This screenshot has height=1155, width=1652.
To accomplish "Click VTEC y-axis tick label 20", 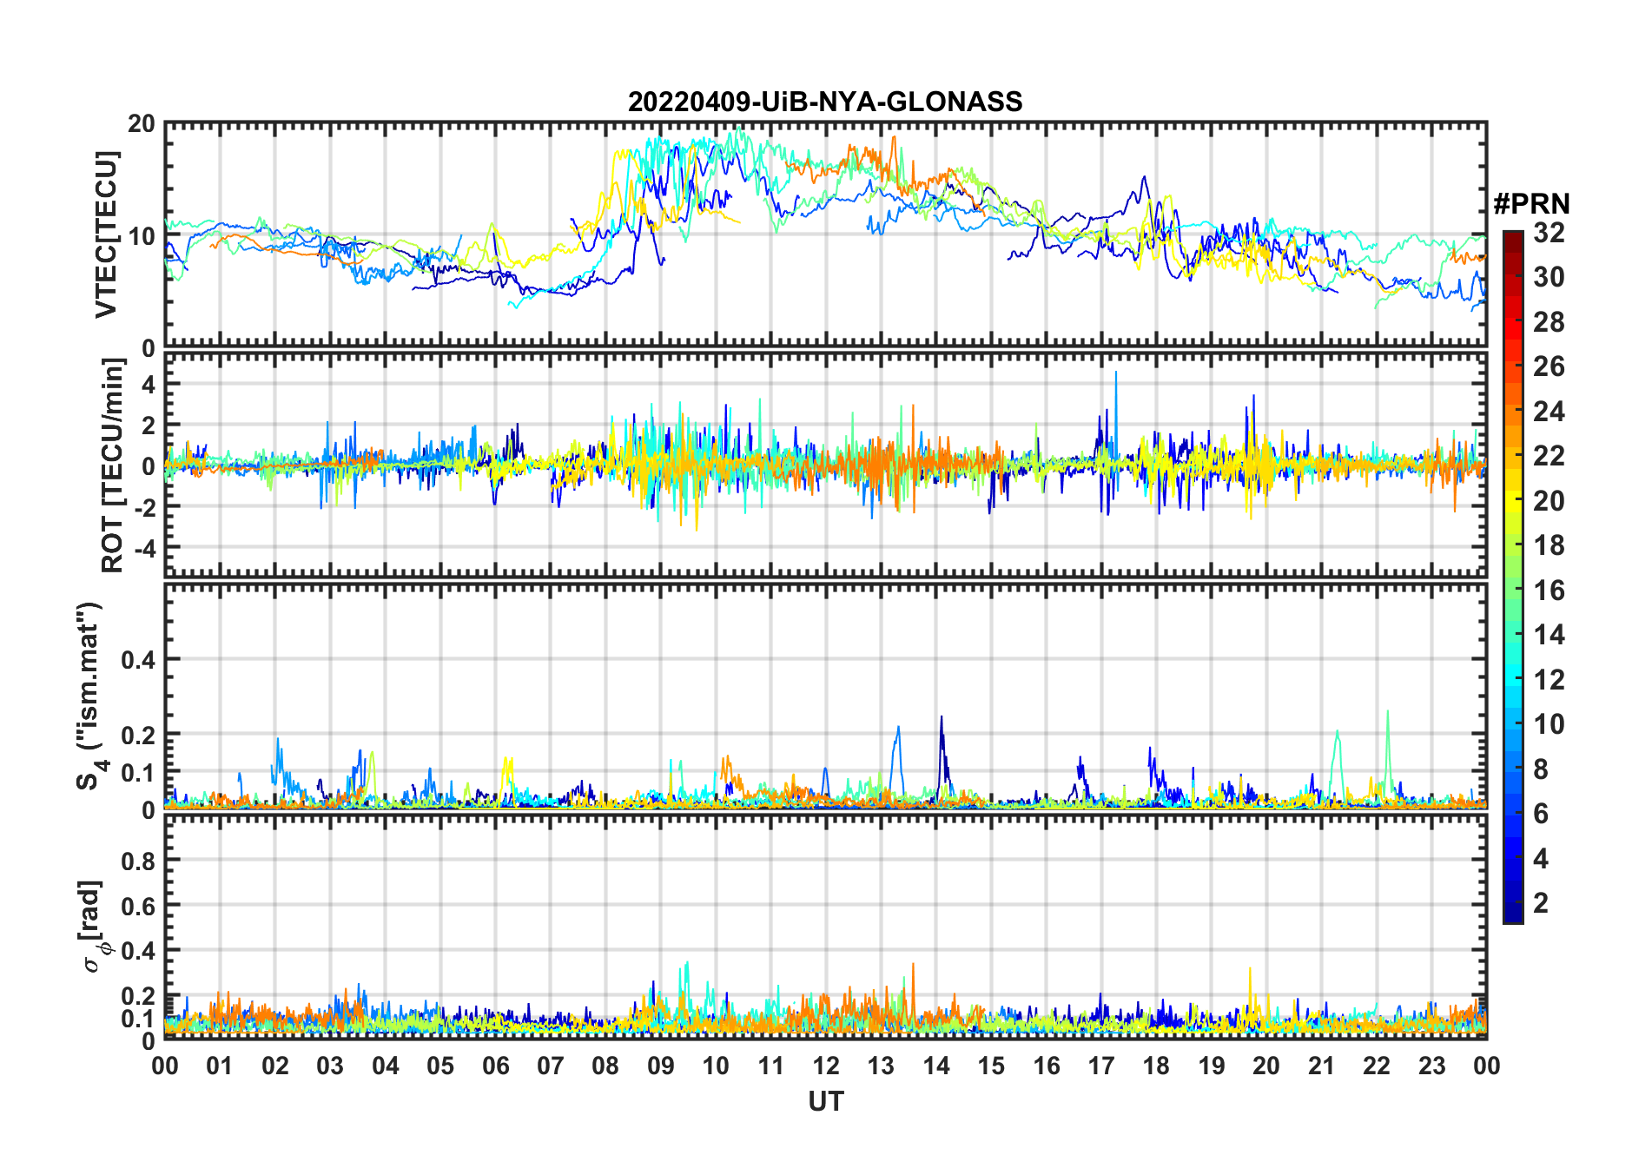I will (x=142, y=124).
